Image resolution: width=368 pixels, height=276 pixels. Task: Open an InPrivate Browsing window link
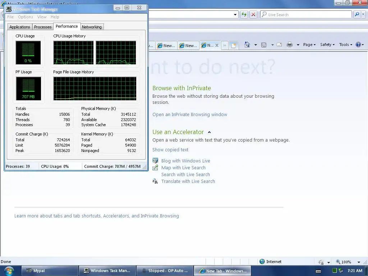coord(190,115)
